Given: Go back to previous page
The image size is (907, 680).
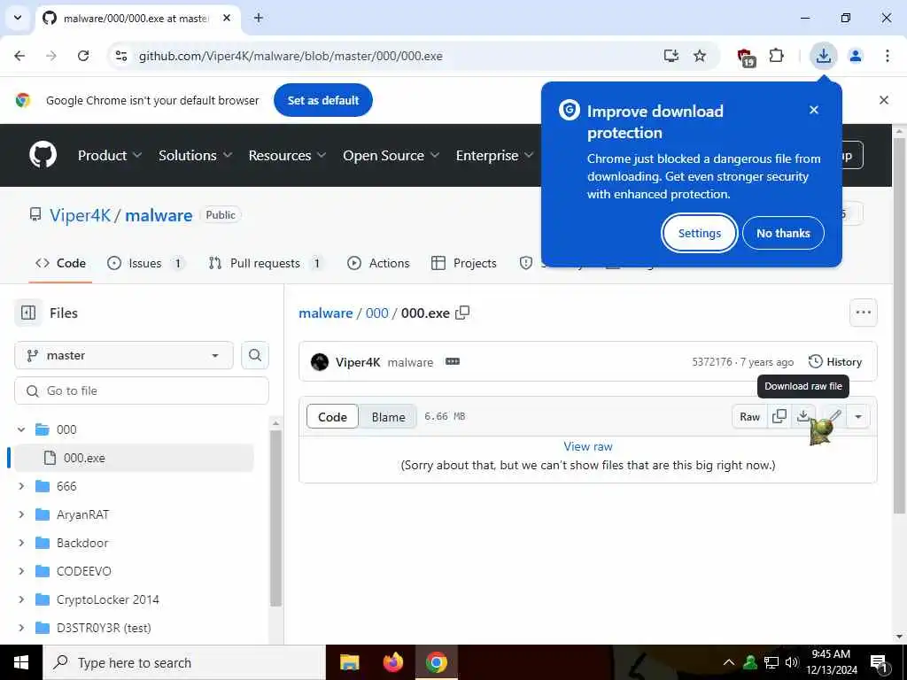Looking at the screenshot, I should pyautogui.click(x=19, y=56).
